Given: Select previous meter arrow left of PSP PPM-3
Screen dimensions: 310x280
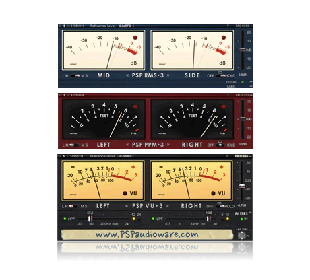Looking at the screenshot, I should [127, 145].
